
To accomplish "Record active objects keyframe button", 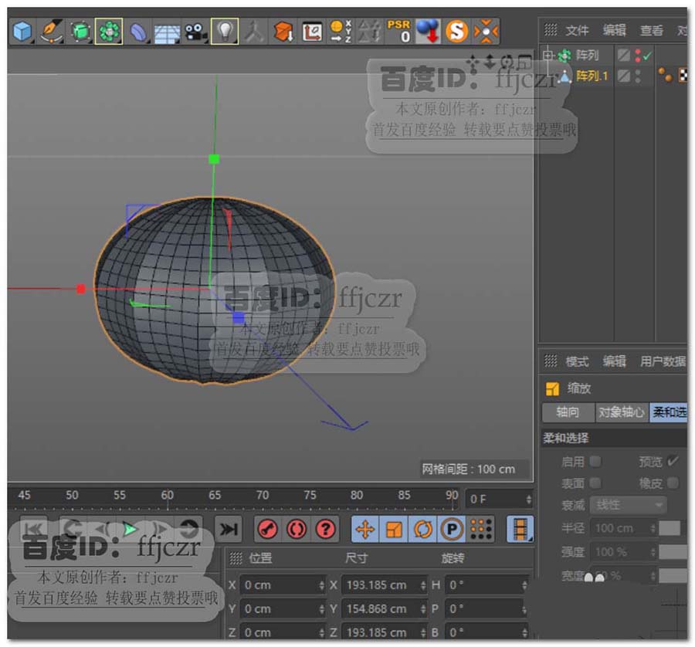I will pos(268,529).
